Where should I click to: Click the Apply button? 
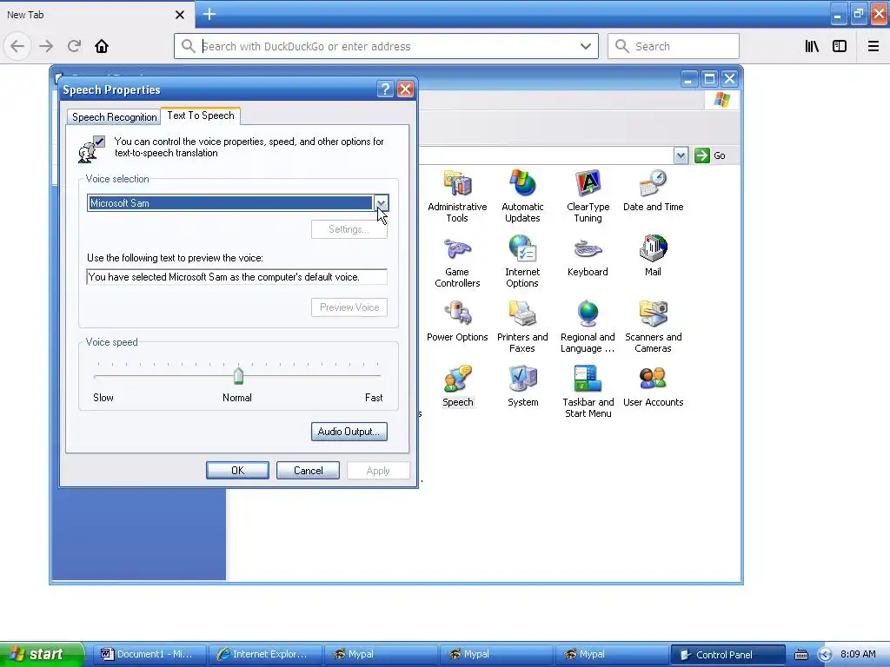tap(378, 471)
